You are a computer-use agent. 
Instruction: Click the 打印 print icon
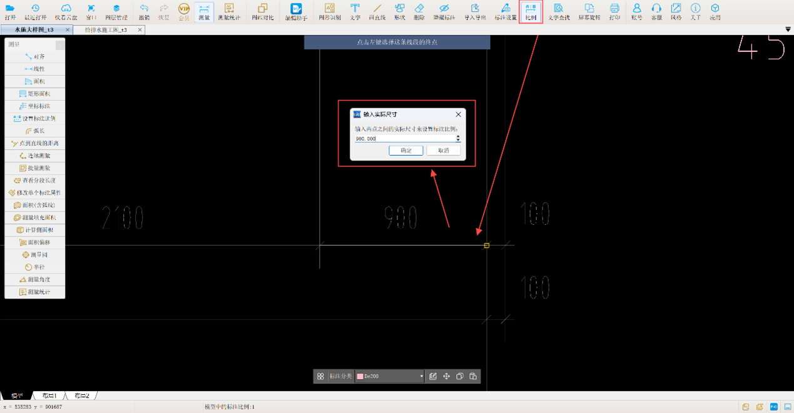coord(614,11)
